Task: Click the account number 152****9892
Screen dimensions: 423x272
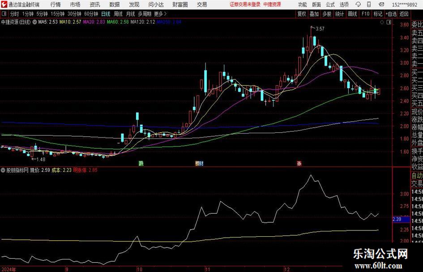Action: pyautogui.click(x=404, y=4)
